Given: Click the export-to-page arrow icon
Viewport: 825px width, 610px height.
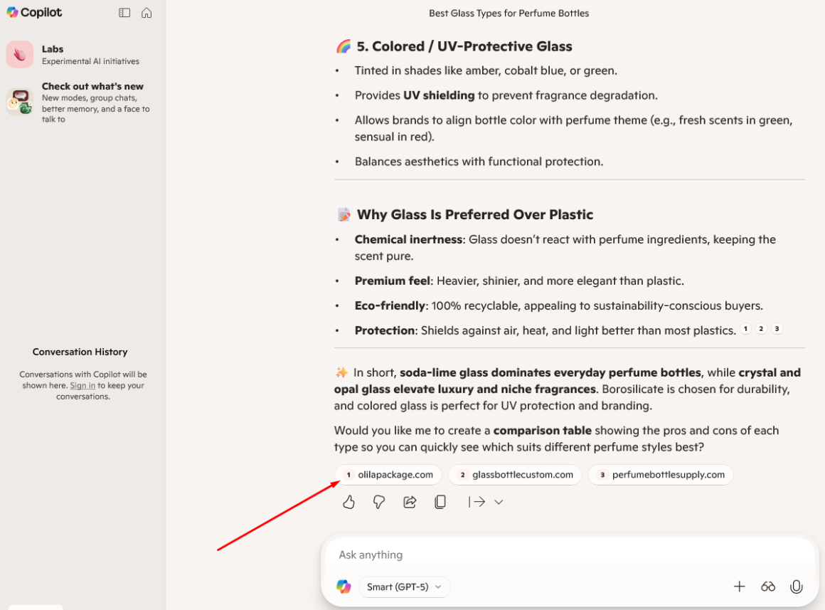Looking at the screenshot, I should [x=479, y=502].
